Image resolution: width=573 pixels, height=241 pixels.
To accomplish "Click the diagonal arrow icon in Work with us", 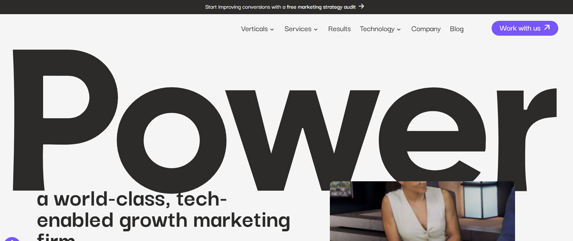I will coord(547,28).
